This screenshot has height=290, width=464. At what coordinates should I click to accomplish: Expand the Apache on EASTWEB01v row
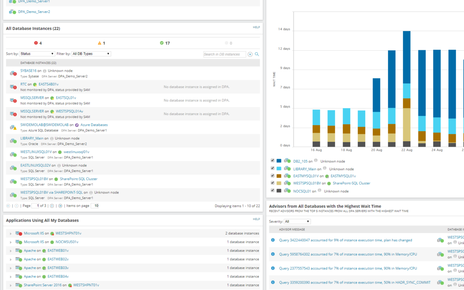click(11, 251)
